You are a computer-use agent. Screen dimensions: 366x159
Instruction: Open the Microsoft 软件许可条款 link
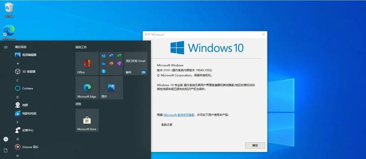click(179, 115)
